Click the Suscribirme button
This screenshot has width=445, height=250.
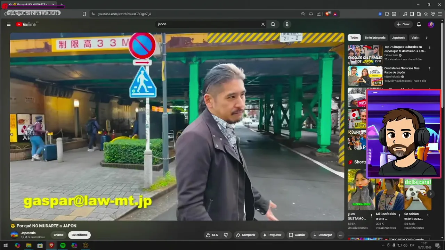tap(79, 235)
